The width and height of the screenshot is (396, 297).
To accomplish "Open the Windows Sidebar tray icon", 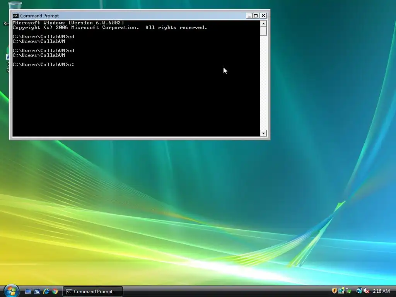I will pos(341,291).
